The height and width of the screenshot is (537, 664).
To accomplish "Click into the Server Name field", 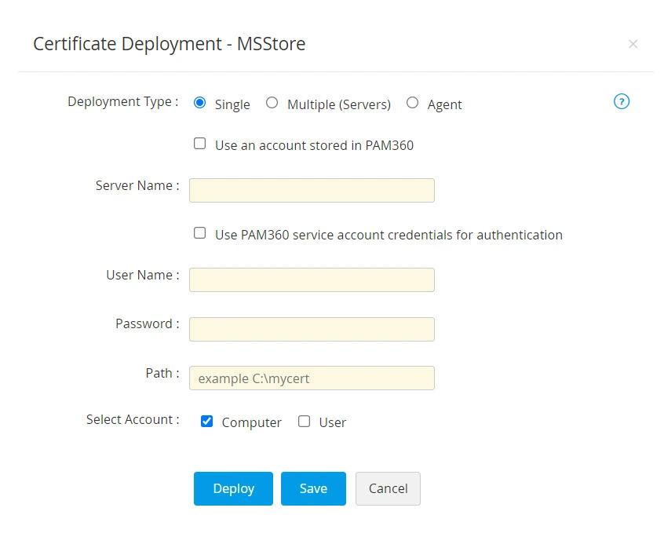I will [312, 190].
